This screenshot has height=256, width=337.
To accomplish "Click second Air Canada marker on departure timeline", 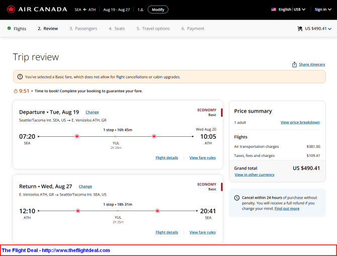I will point(154,136).
